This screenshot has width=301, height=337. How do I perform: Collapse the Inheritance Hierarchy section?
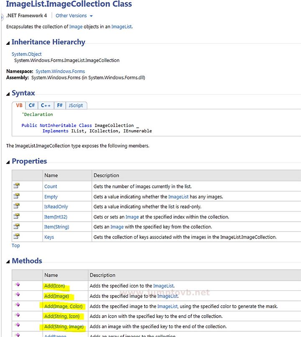(8, 43)
